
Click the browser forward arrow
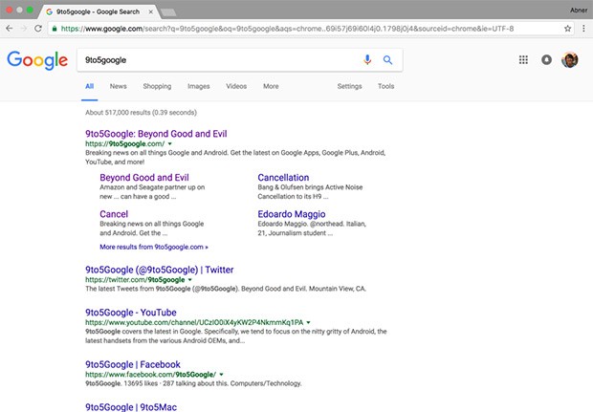click(x=24, y=29)
